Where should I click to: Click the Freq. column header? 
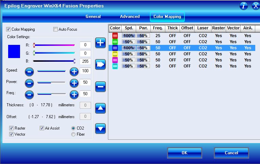click(158, 28)
